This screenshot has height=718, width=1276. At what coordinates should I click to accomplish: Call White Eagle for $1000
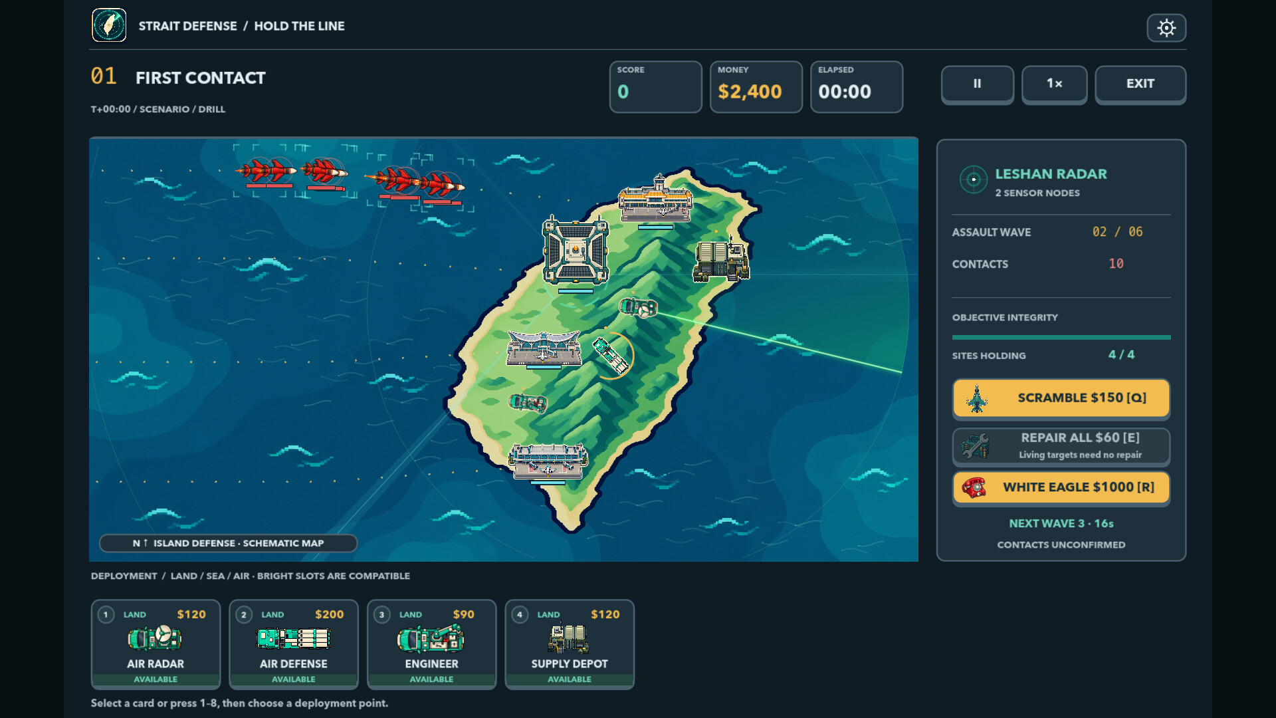tap(1061, 487)
